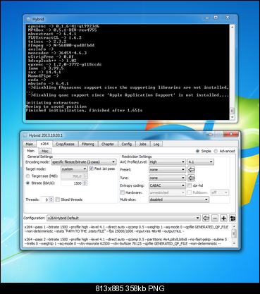
Task: Select the Main sub-tab under x264
Action: [x=30, y=151]
